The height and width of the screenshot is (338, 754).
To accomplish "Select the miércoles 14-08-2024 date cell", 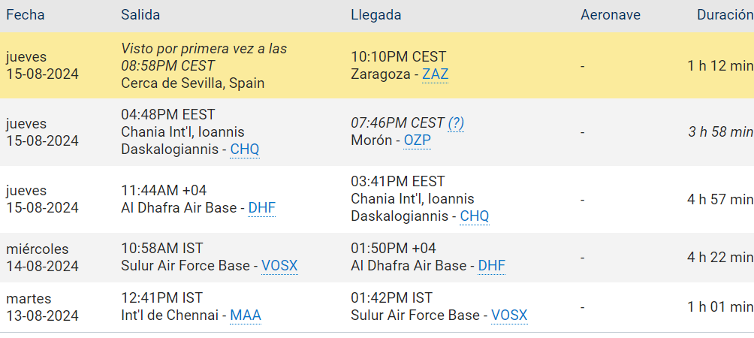I will click(x=42, y=258).
